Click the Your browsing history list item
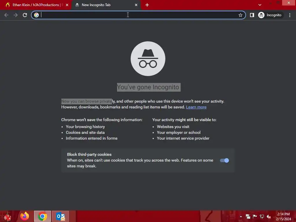Viewport: 296px width, 222px height. pyautogui.click(x=85, y=127)
